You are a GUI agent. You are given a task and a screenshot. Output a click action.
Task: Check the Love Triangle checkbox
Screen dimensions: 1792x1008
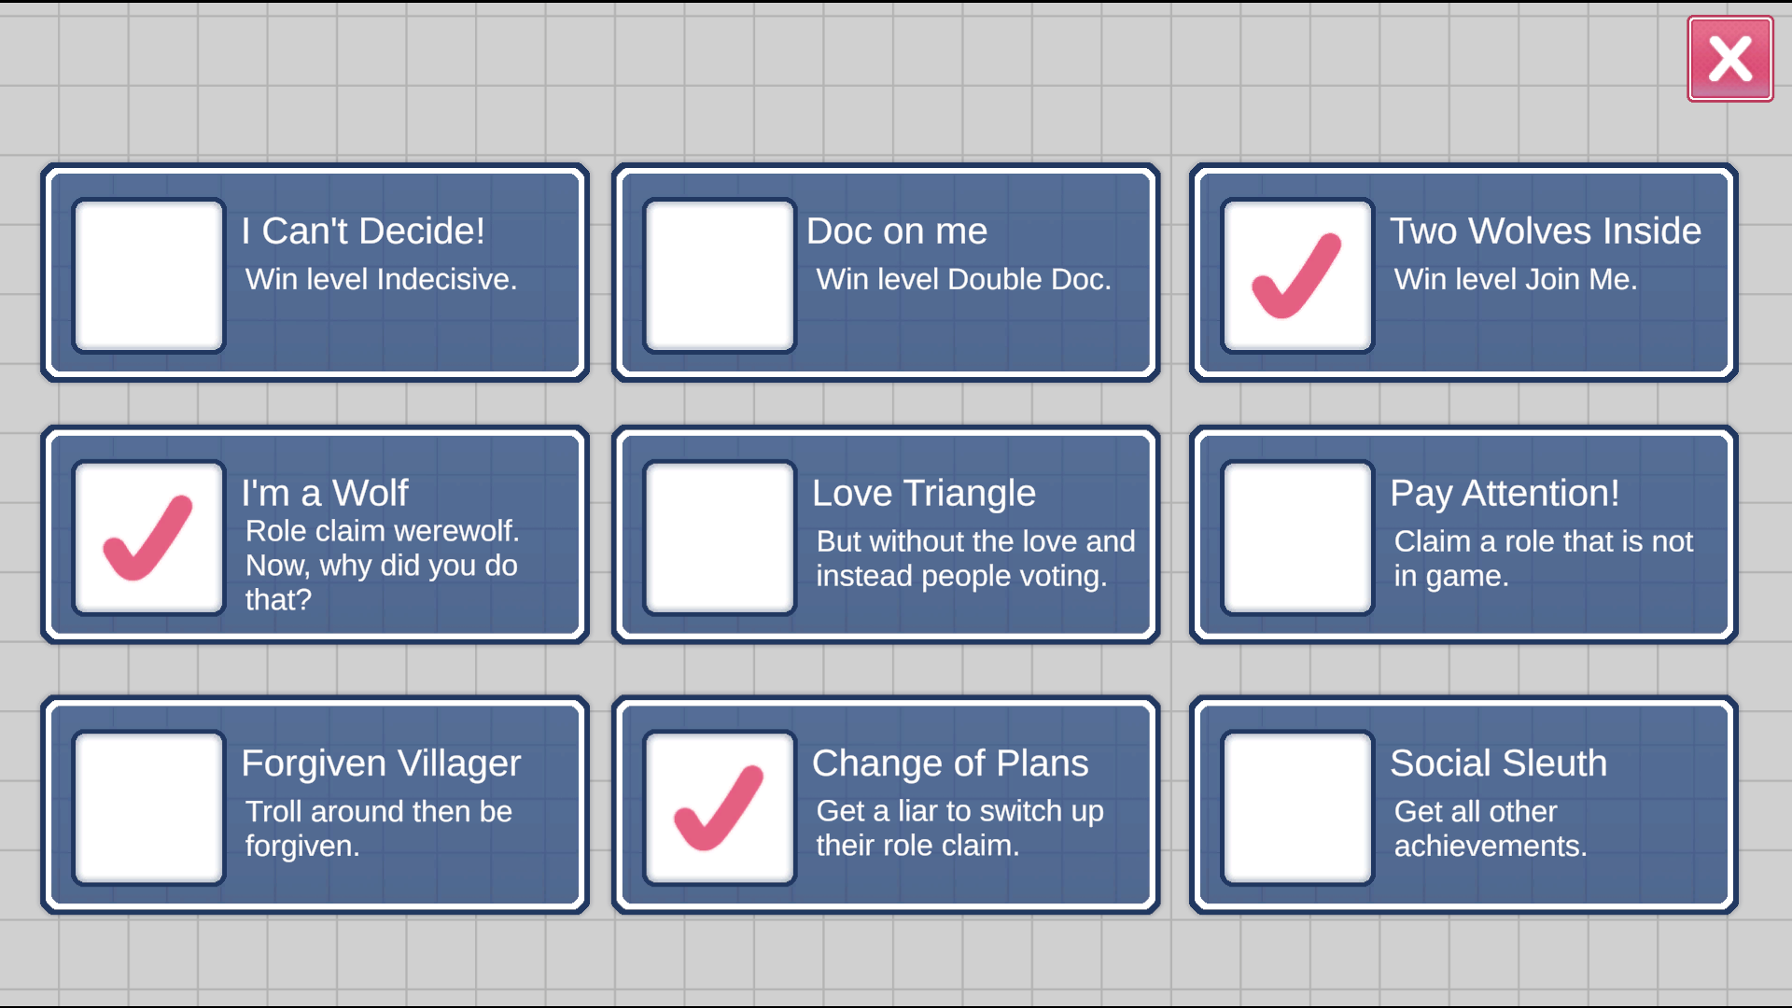(x=719, y=538)
